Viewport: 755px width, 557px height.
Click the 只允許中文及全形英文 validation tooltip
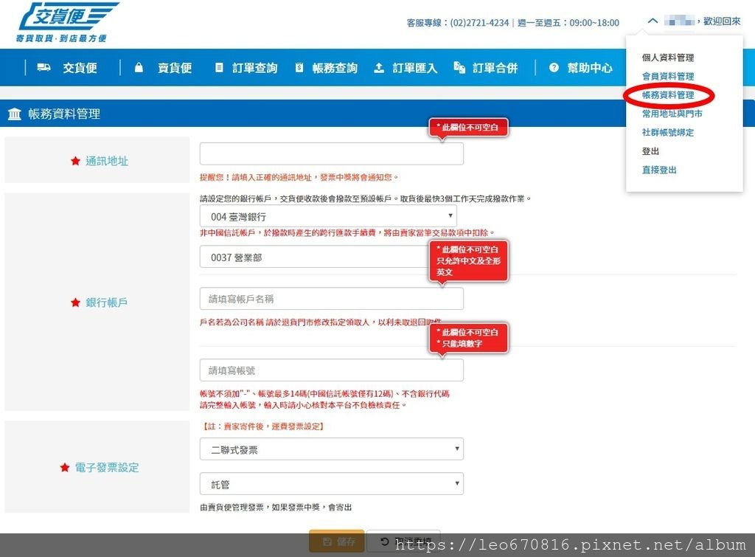coord(468,260)
